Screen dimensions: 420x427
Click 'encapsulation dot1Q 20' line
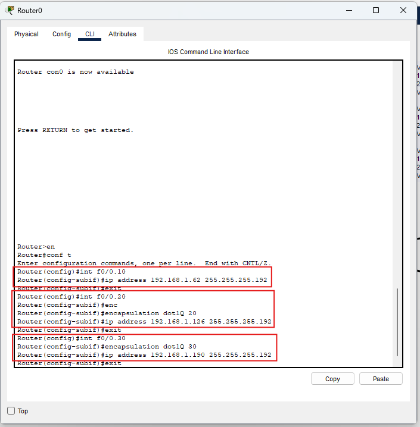click(107, 313)
